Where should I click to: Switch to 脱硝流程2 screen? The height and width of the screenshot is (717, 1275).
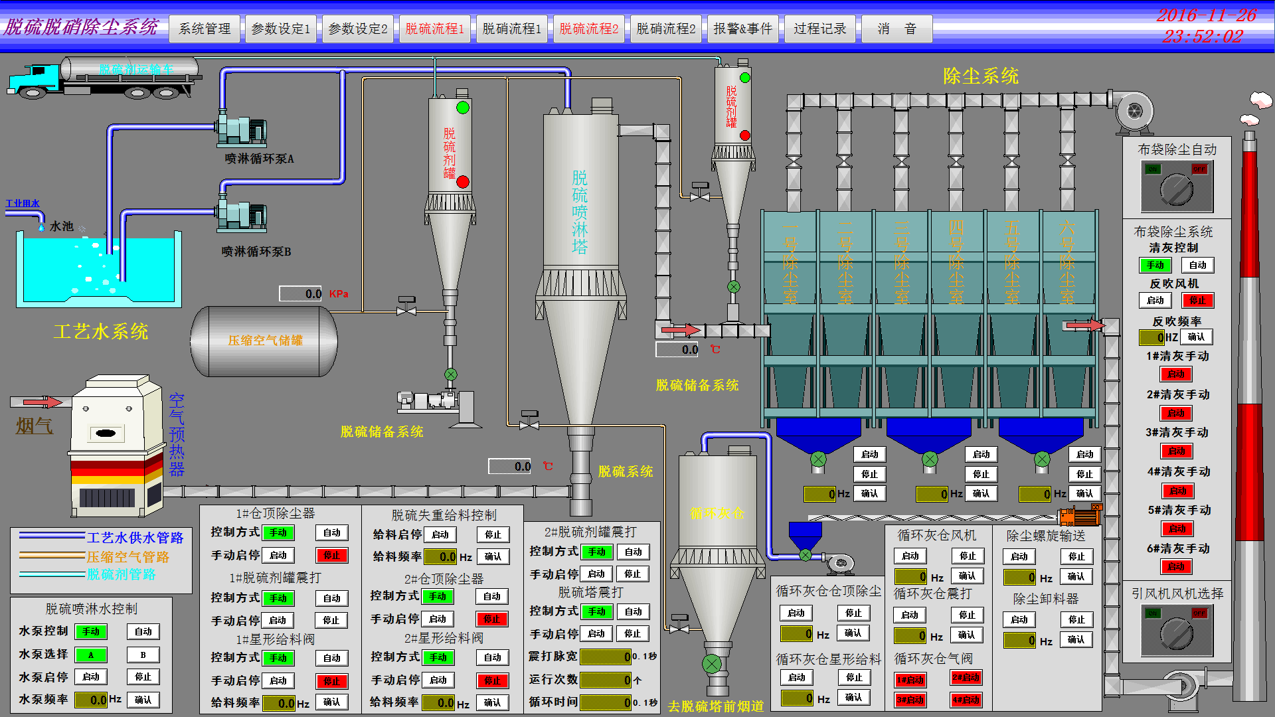pos(666,29)
